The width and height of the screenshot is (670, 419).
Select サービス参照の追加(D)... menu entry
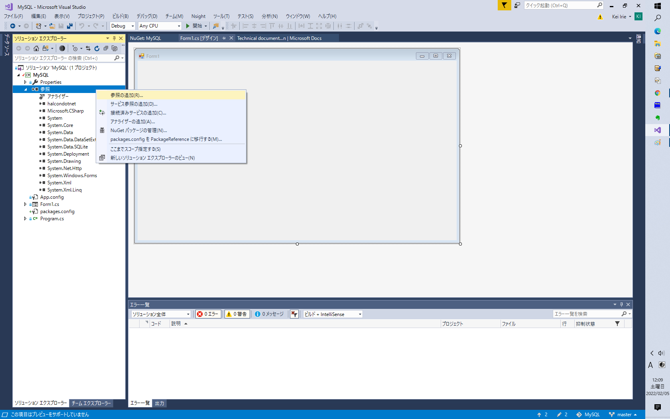click(x=171, y=104)
